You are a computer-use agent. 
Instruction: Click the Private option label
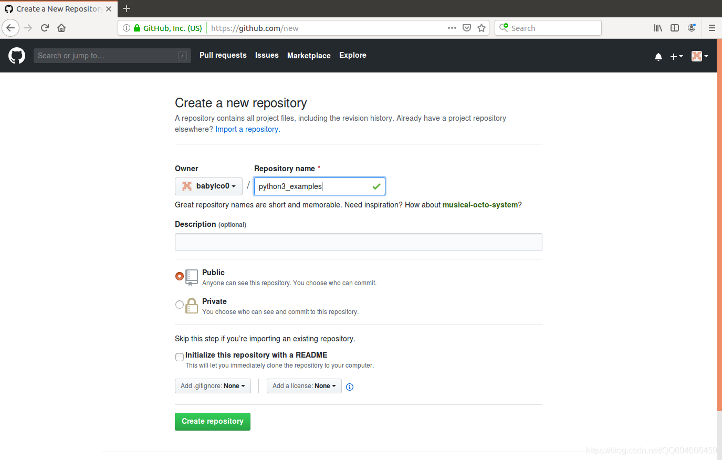(214, 301)
